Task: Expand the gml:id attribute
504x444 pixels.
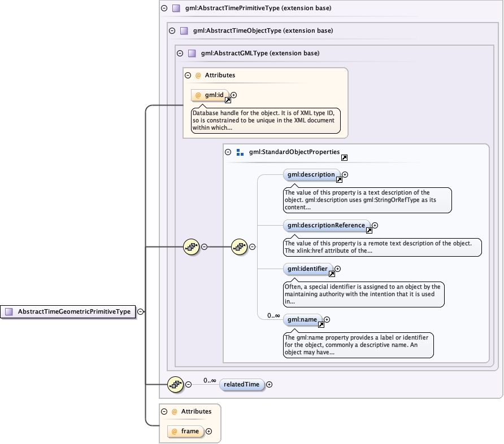Action: 234,95
